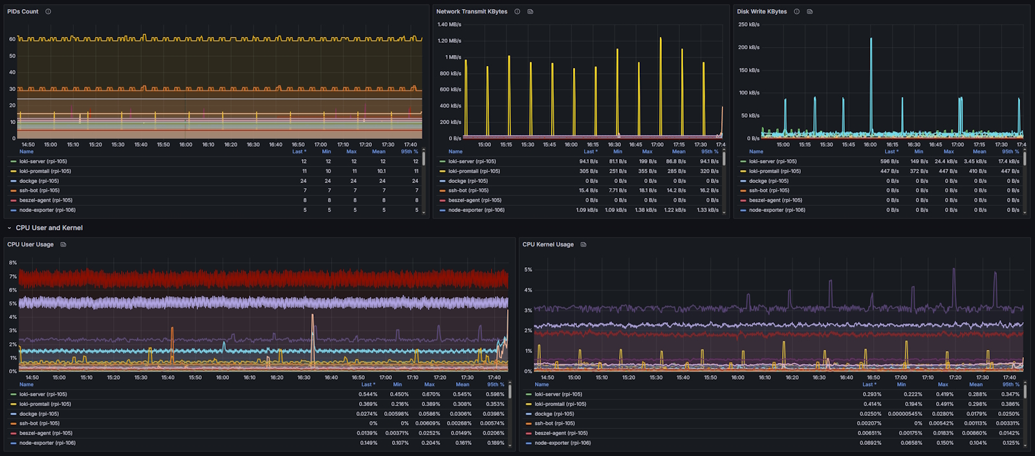Screen dimensions: 1035x456
Task: Sort CPU User Usage legend by Mean
Action: pyautogui.click(x=462, y=384)
